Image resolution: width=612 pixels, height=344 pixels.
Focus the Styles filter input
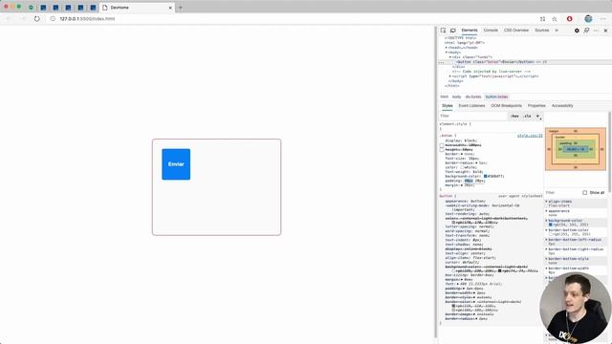[473, 117]
